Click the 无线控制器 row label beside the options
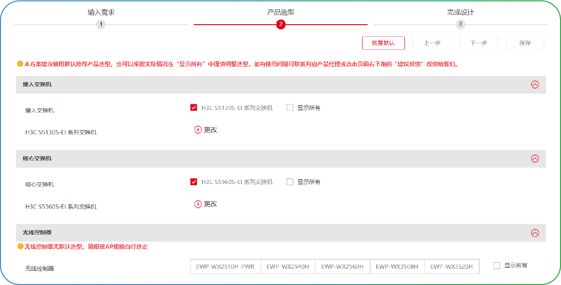Image resolution: width=561 pixels, height=285 pixels. (40, 269)
